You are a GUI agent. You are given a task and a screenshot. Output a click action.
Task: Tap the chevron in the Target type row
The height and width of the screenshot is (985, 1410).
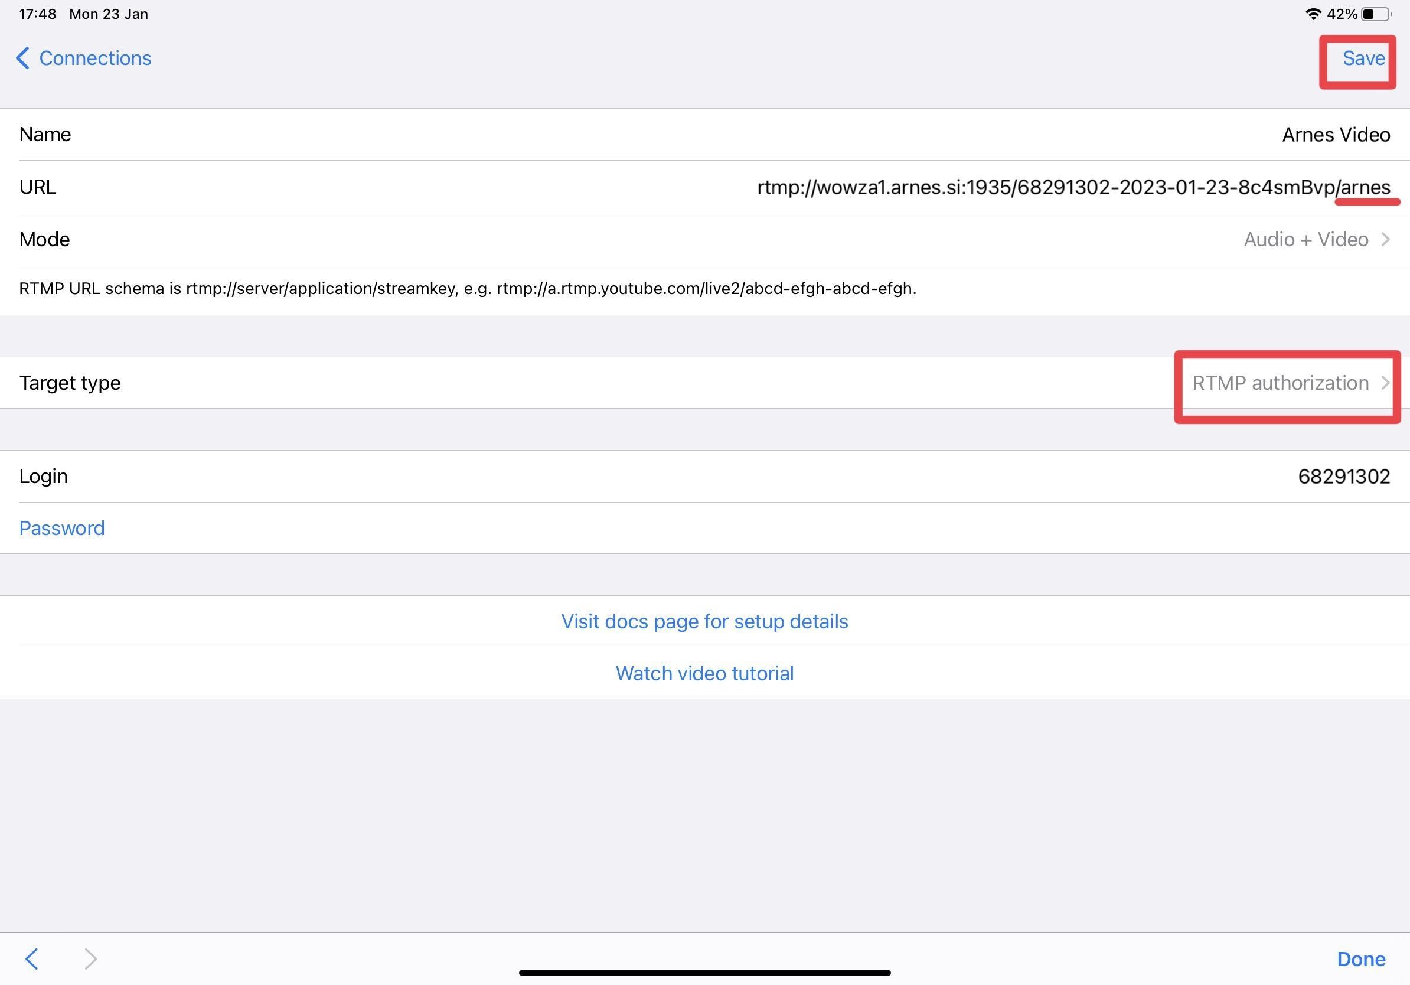pyautogui.click(x=1385, y=383)
